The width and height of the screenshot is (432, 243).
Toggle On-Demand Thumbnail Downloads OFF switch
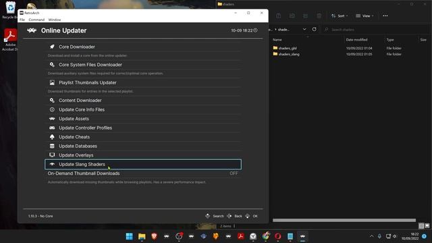234,173
